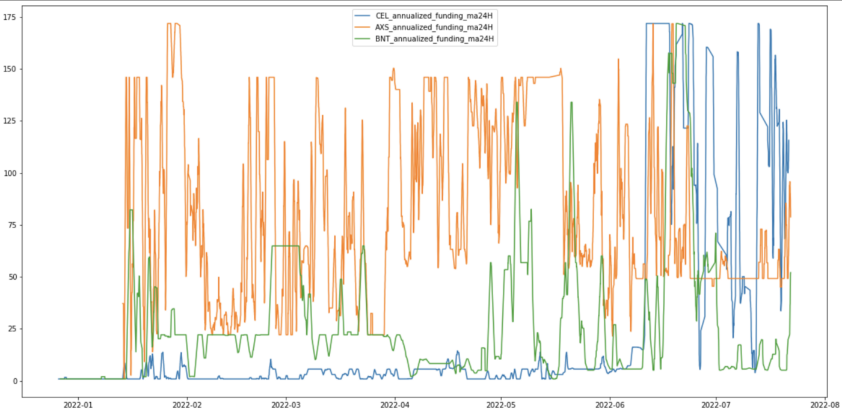Click the 100 y-axis tick label
This screenshot has height=413, width=842.
coord(10,173)
